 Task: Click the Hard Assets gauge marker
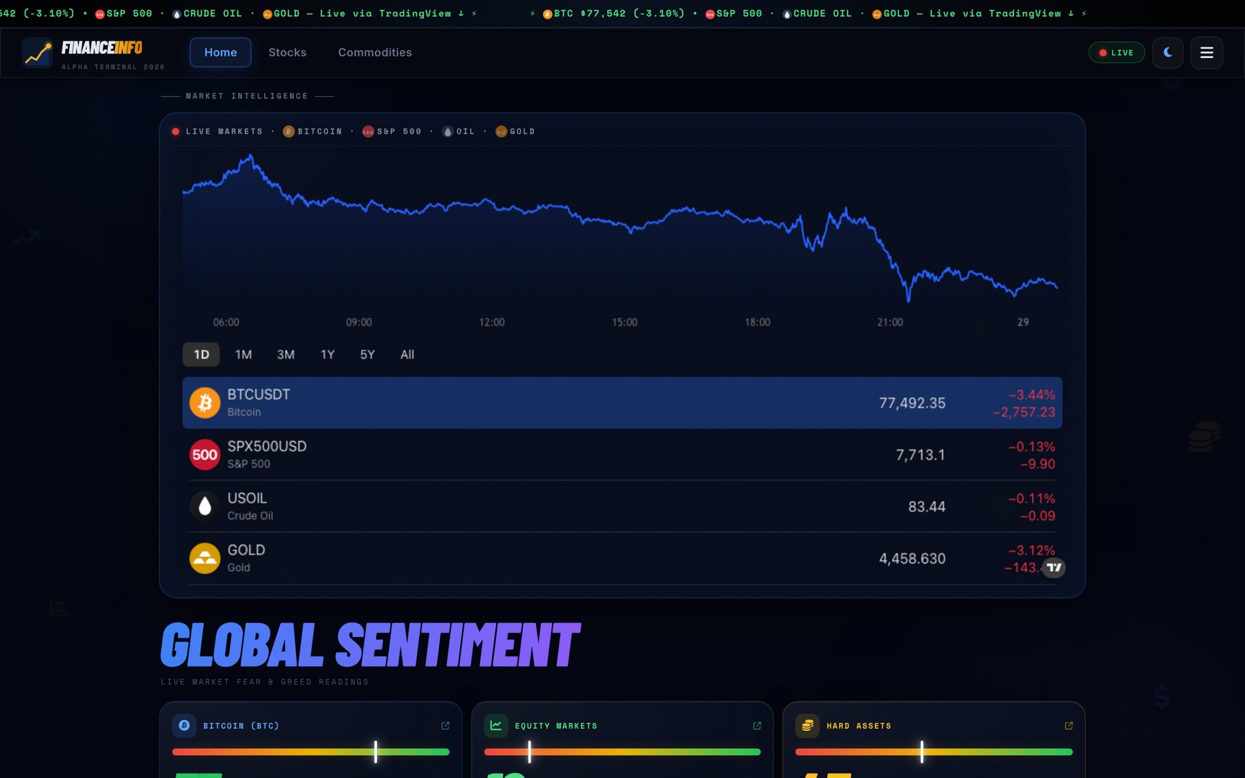click(922, 752)
